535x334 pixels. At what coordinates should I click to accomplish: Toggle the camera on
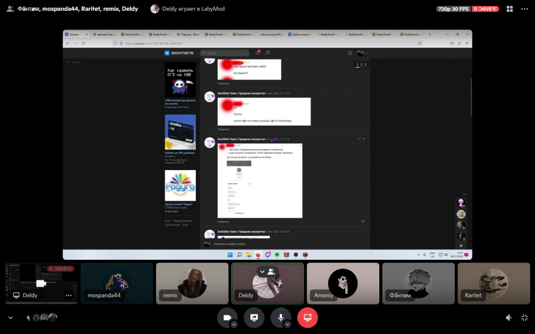tap(227, 317)
